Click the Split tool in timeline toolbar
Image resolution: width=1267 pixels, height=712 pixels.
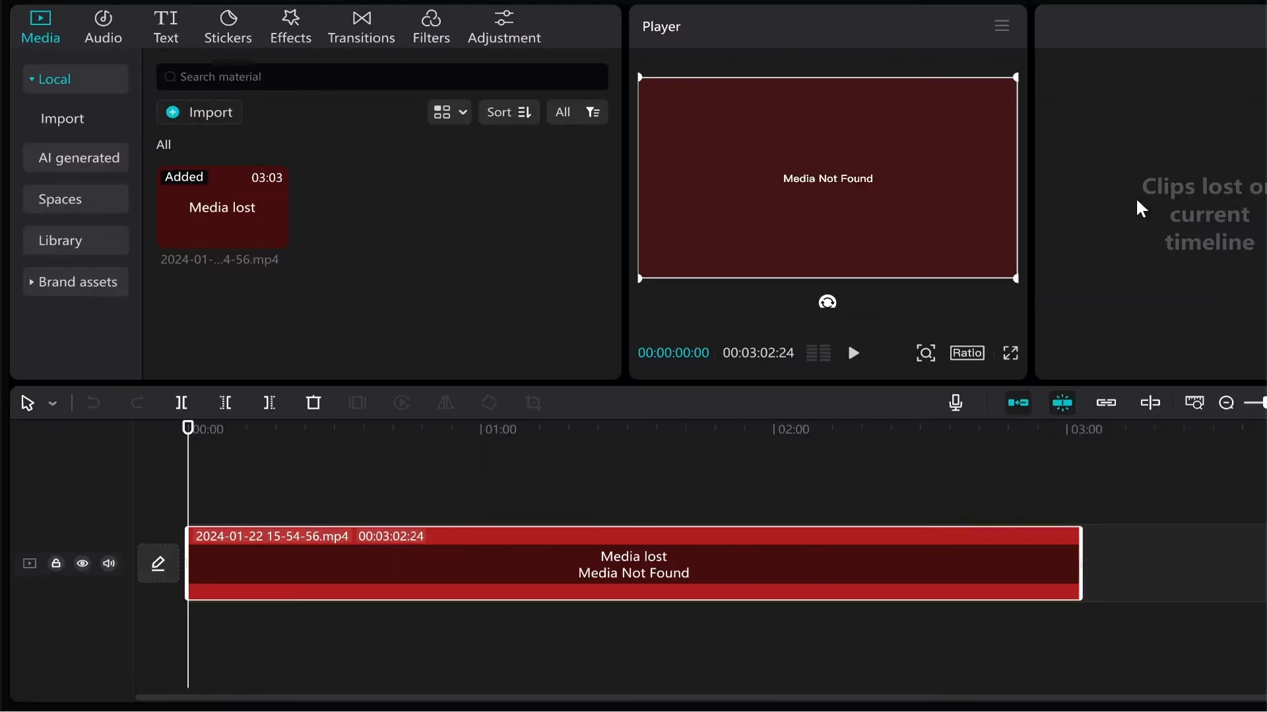coord(181,403)
